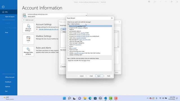Open Options in the sidebar

click(x=8, y=87)
